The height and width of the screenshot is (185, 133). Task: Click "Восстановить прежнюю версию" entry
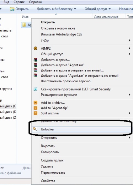click(66, 81)
